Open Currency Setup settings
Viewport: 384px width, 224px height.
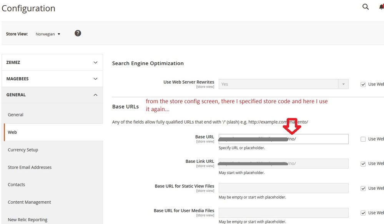coord(23,150)
